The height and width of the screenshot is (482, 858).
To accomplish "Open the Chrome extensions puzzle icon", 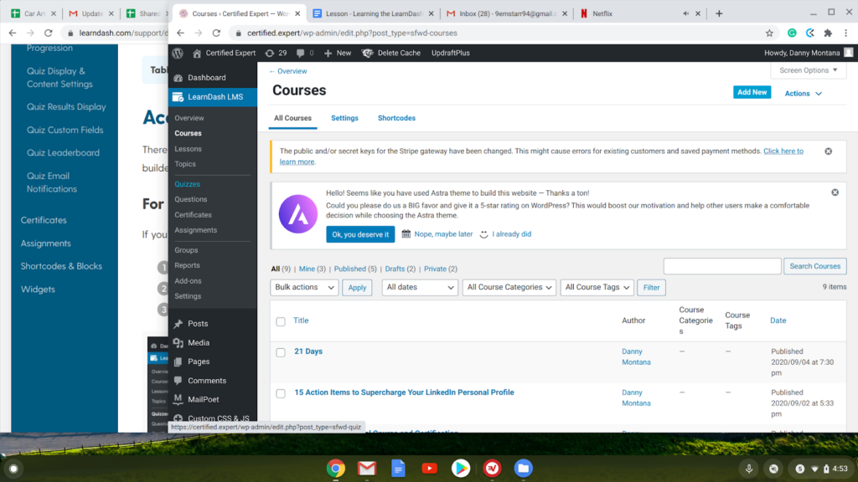I will [x=828, y=33].
